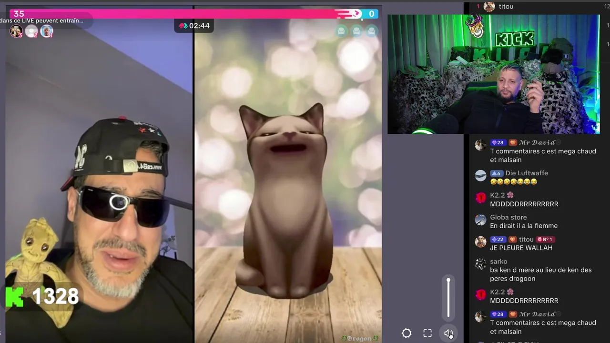Viewport: 610px width, 343px height.
Task: Click the 02:44 battle timer
Action: coord(194,26)
